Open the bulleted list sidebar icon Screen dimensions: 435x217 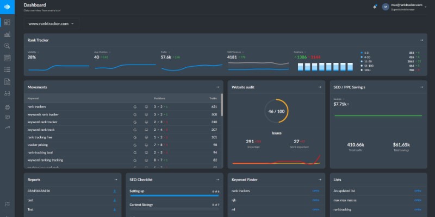tap(7, 70)
